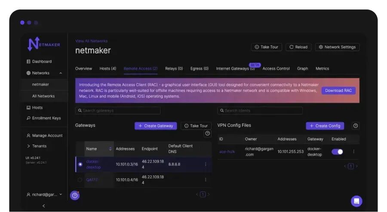
Task: Toggle Enabled switch for ace-hulk config
Action: 338,151
